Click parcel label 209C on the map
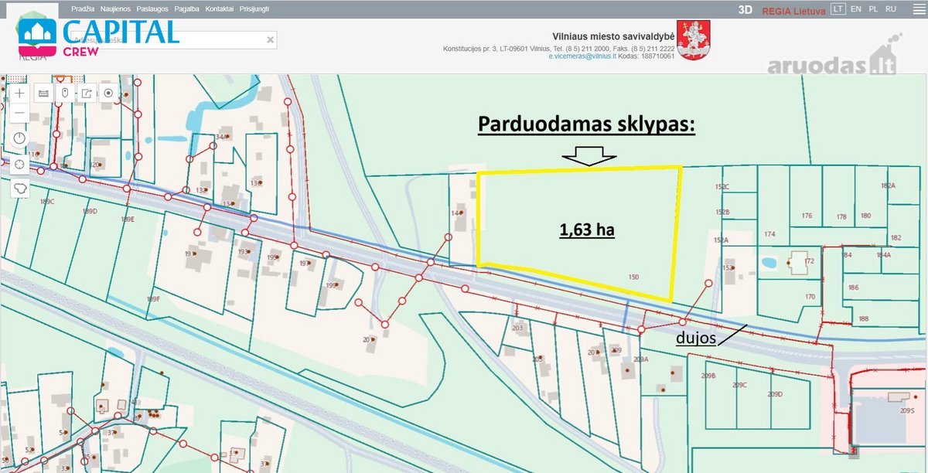The height and width of the screenshot is (473, 928). click(739, 384)
